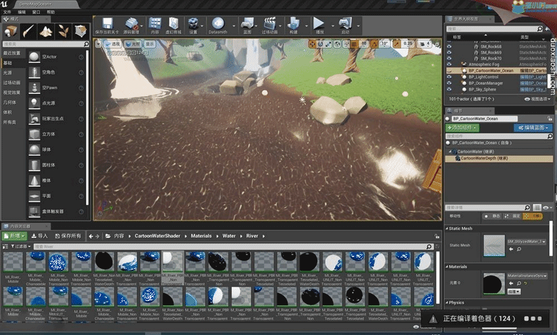Screen dimensions: 557x335
Task: Open the Edit (编辑) menu
Action: [22, 12]
